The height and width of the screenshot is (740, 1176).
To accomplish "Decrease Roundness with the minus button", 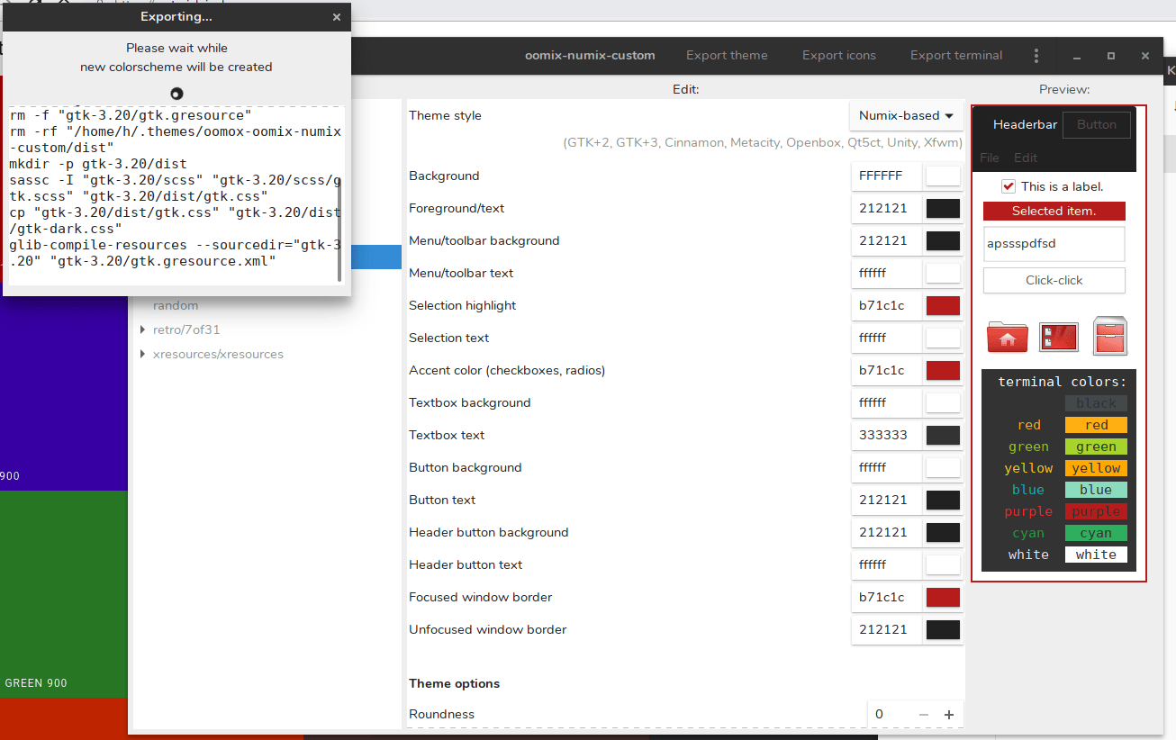I will [923, 715].
